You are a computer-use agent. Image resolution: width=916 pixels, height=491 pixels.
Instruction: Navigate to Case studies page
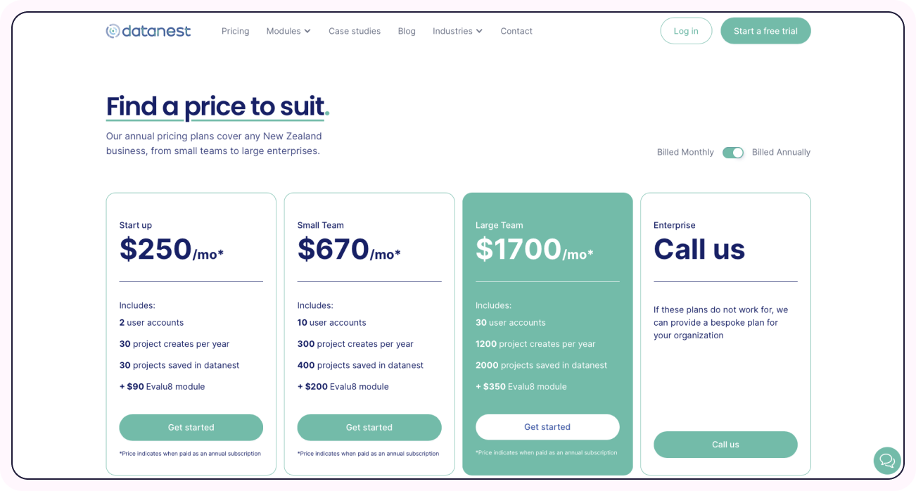tap(355, 31)
